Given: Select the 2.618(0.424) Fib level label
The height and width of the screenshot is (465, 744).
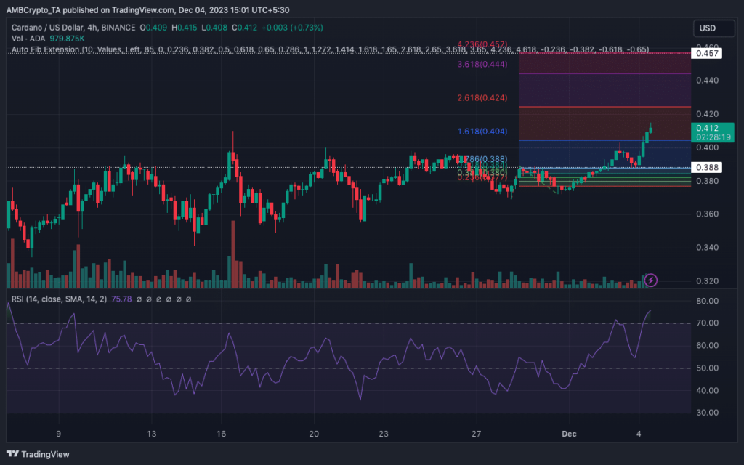Looking at the screenshot, I should [x=482, y=97].
